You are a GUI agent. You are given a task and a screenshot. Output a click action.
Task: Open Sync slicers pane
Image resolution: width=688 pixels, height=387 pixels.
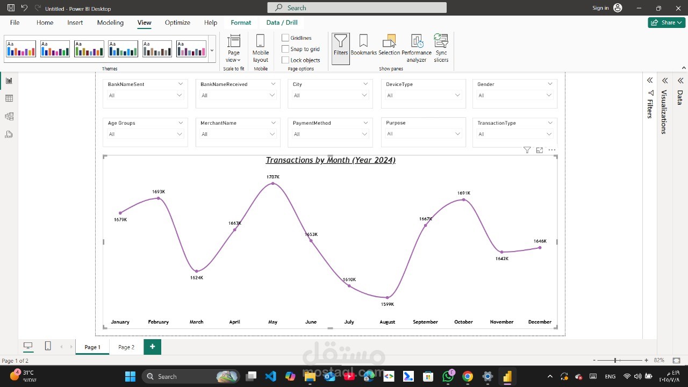(441, 47)
